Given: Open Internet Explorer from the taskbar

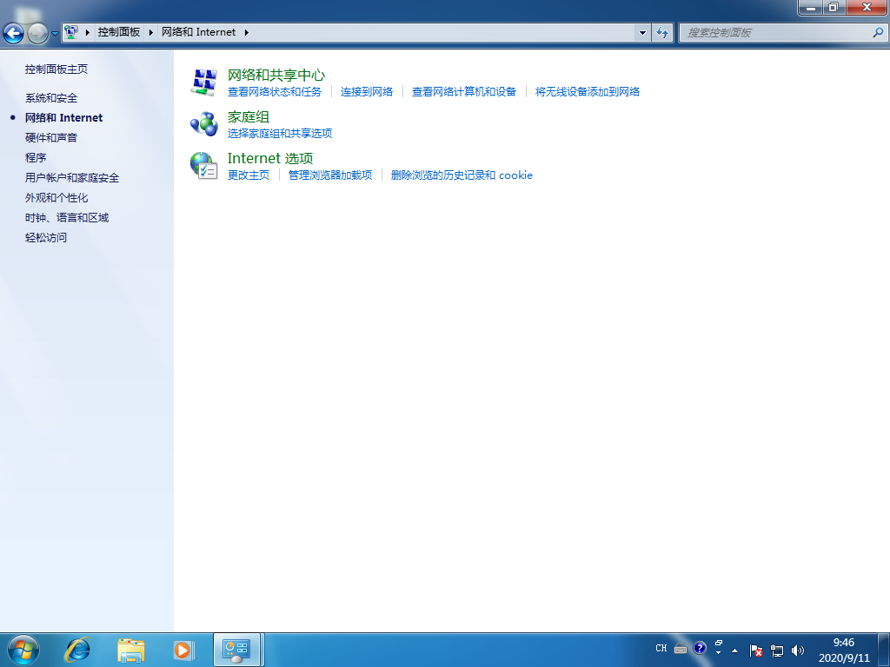Looking at the screenshot, I should (x=79, y=649).
